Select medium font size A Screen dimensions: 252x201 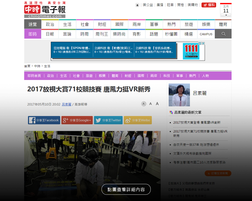pos(150,104)
